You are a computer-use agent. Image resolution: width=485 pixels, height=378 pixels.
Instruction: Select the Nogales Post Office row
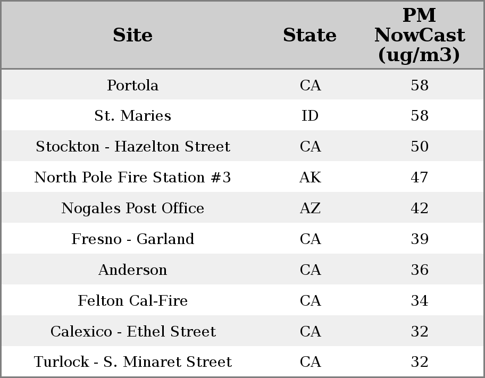coord(132,208)
